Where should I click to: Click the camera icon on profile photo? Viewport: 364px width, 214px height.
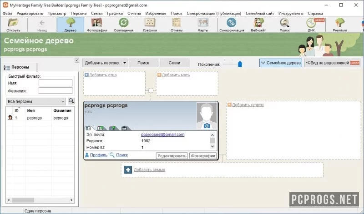207,126
